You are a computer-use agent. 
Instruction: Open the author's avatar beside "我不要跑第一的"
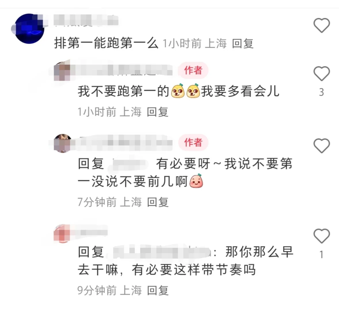(62, 70)
